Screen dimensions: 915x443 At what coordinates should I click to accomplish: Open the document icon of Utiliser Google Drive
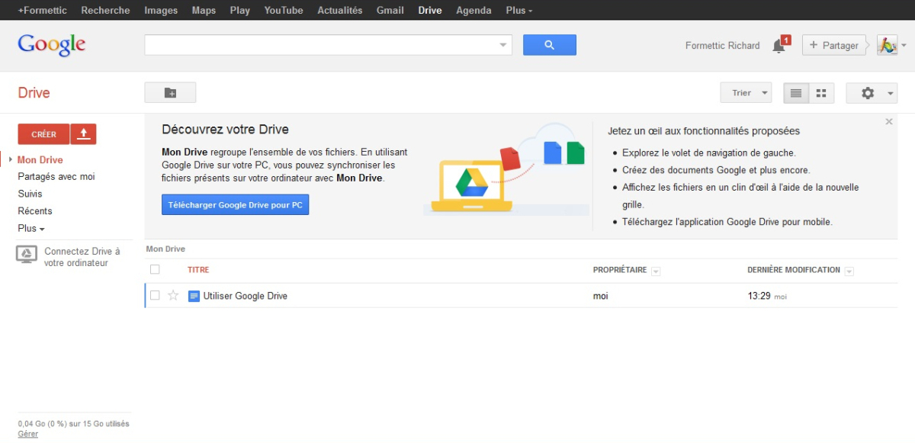(x=194, y=296)
